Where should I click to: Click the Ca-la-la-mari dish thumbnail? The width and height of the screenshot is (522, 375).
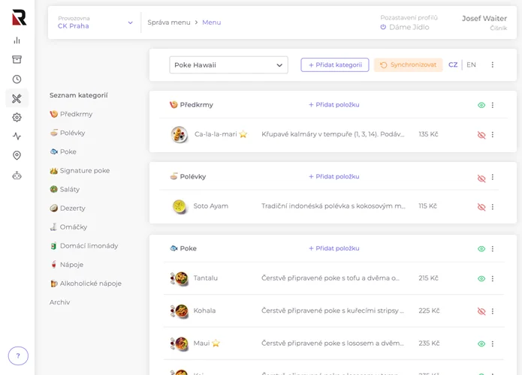point(179,134)
